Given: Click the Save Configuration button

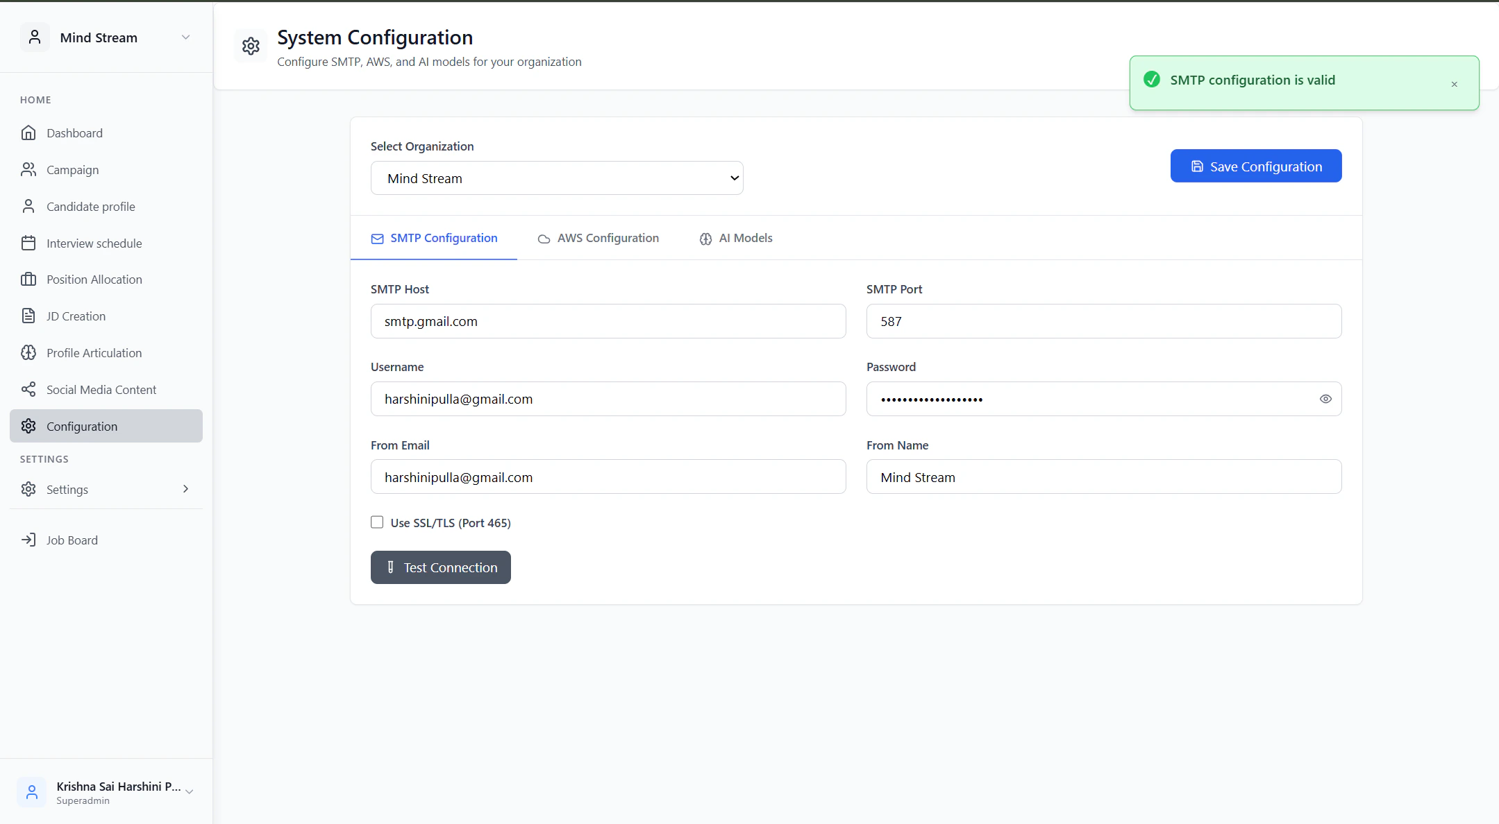Looking at the screenshot, I should click(x=1255, y=166).
